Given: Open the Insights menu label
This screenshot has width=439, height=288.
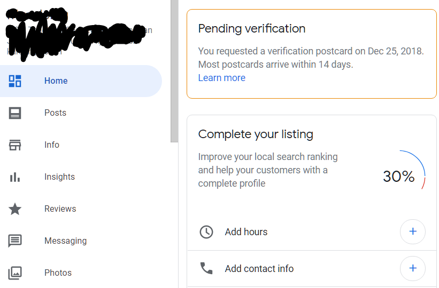Looking at the screenshot, I should coord(59,177).
